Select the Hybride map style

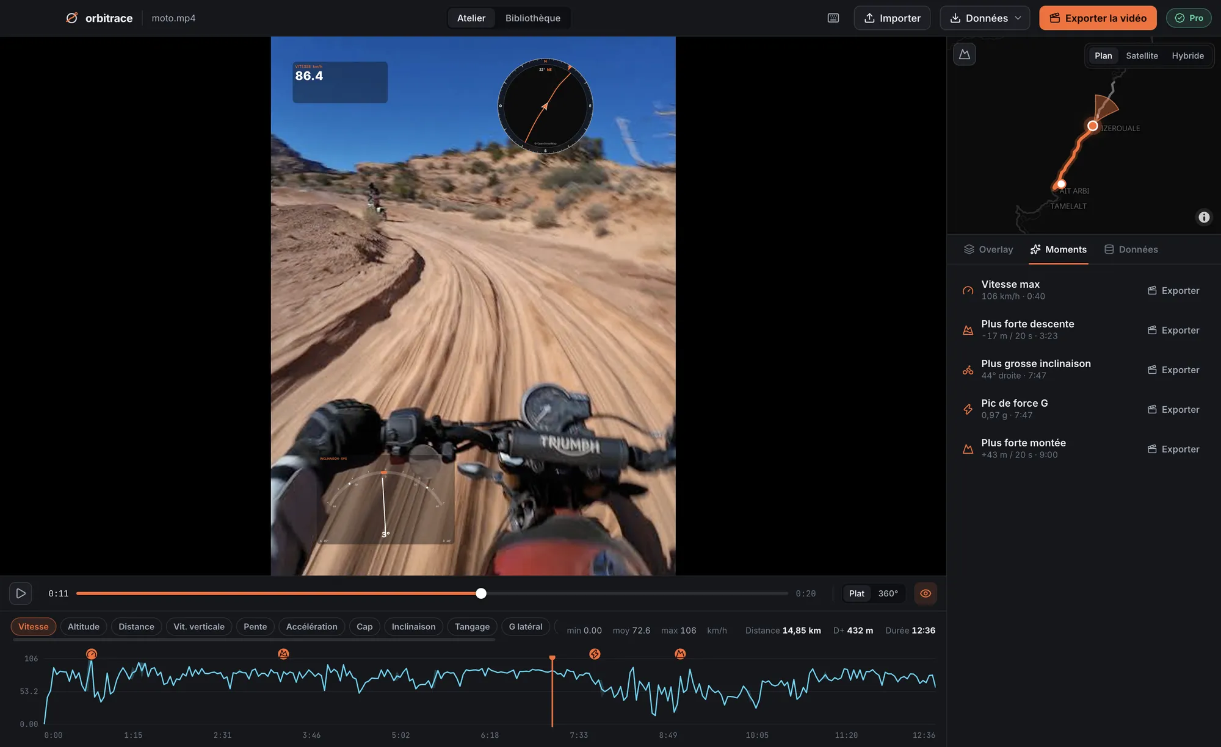pyautogui.click(x=1187, y=55)
